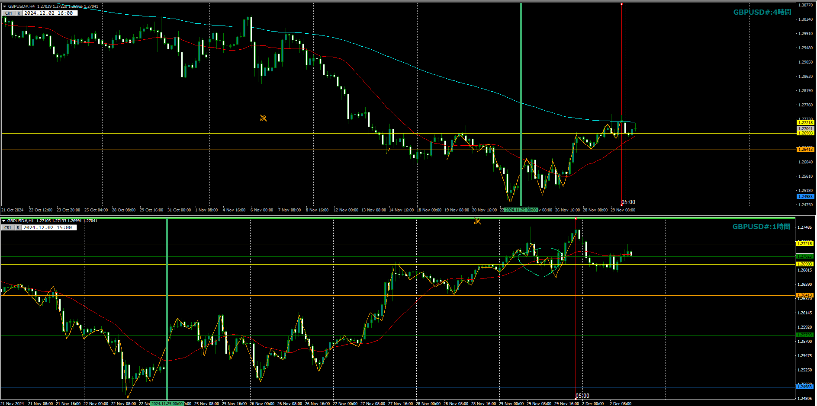
Task: Open the H1 chart one-click trading arrow
Action: click(4, 221)
